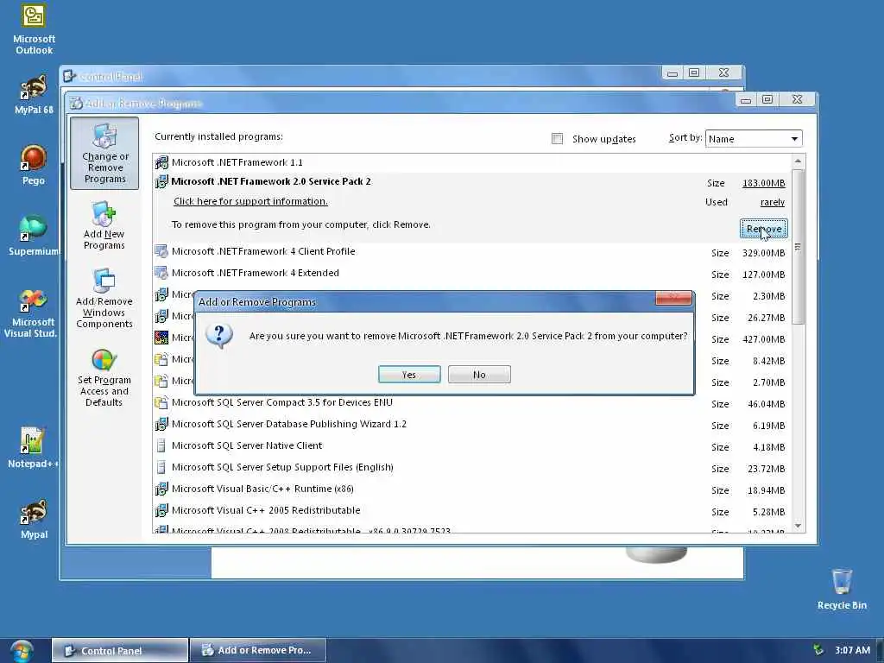884x663 pixels.
Task: Click the Remove button for .NET 2.0
Action: pos(763,229)
